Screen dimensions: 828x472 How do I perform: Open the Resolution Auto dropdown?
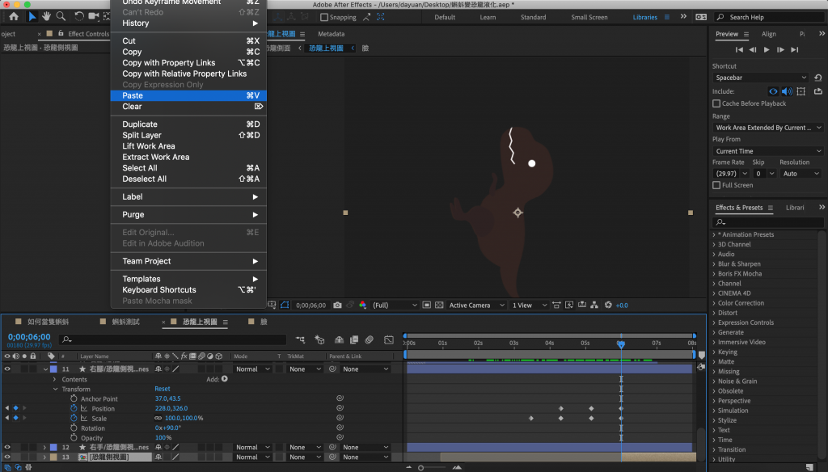pyautogui.click(x=801, y=174)
